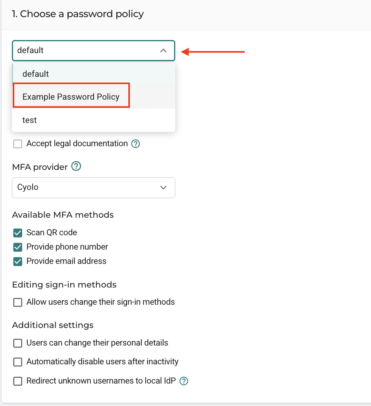Viewport: 371px width, 406px height.
Task: Toggle the Provide email address checkbox
Action: pyautogui.click(x=18, y=261)
